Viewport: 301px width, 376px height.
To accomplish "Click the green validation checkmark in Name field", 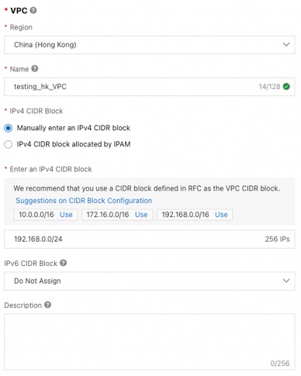I will click(286, 87).
